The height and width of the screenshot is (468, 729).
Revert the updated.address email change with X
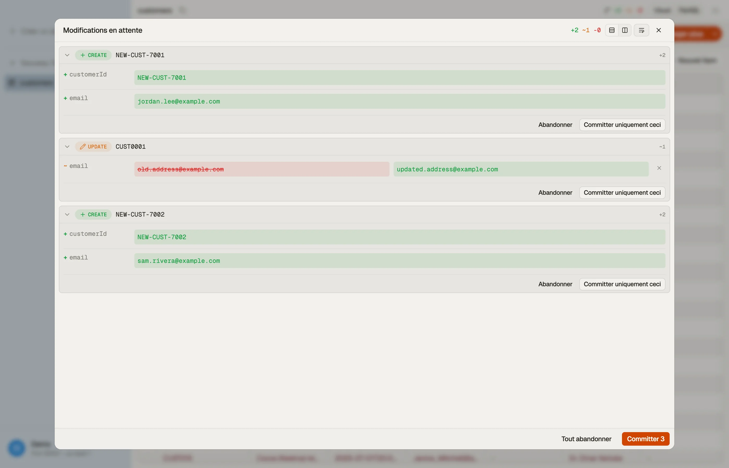tap(659, 168)
